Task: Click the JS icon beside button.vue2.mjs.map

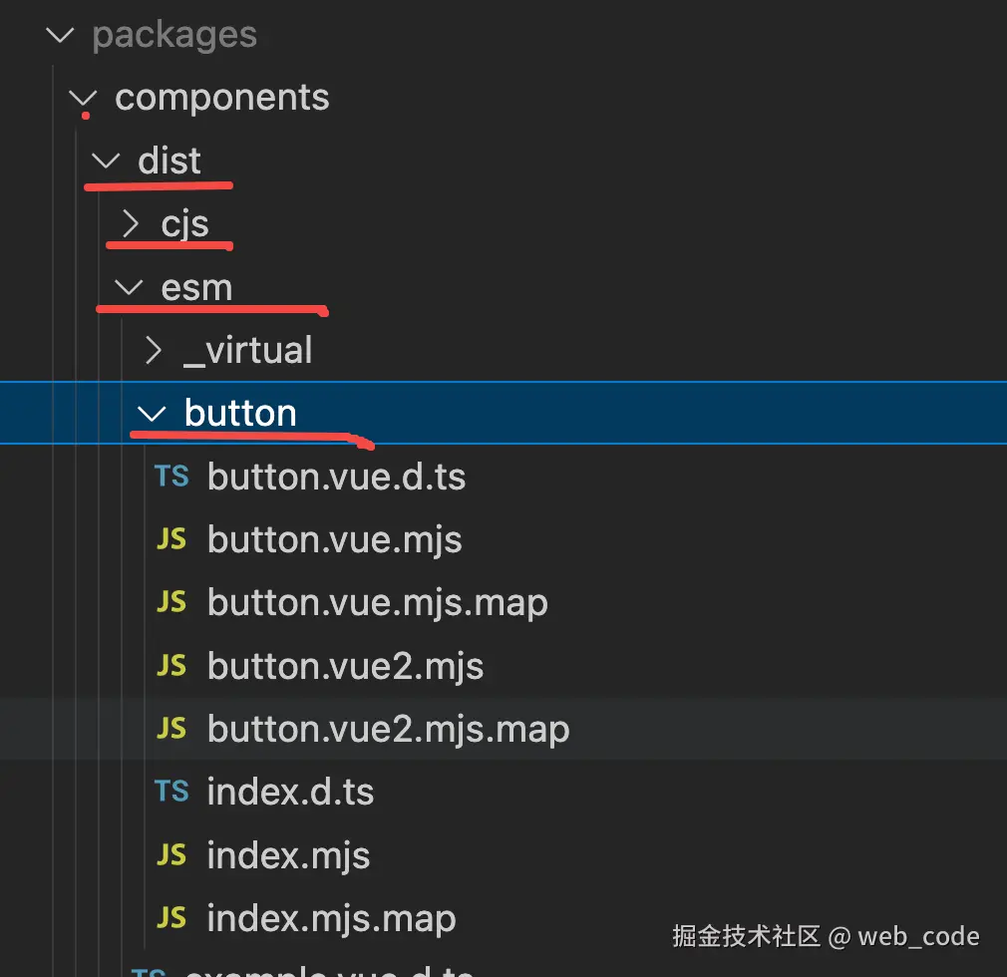Action: coord(171,729)
